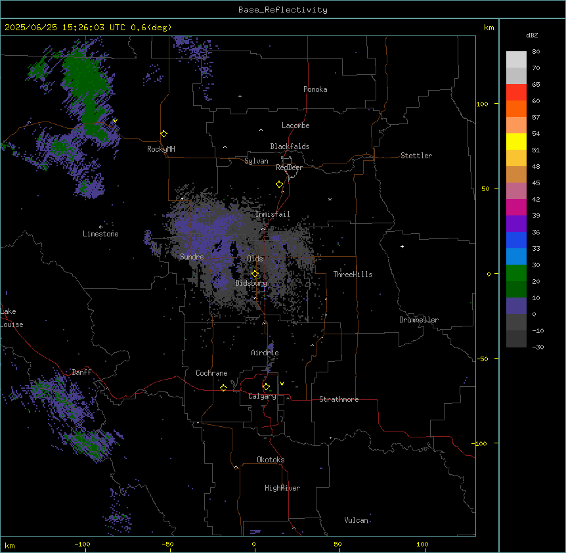
Task: Click the Sundre city label
Action: (192, 257)
